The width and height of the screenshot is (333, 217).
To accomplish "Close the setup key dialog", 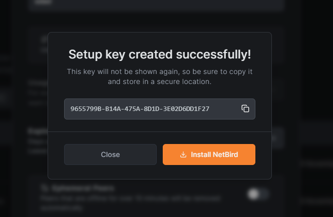I will click(110, 154).
